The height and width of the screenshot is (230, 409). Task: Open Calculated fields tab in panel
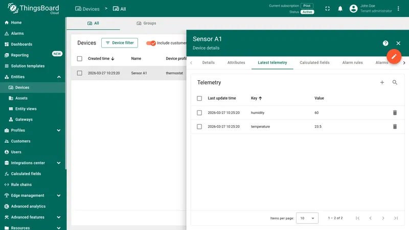point(314,62)
